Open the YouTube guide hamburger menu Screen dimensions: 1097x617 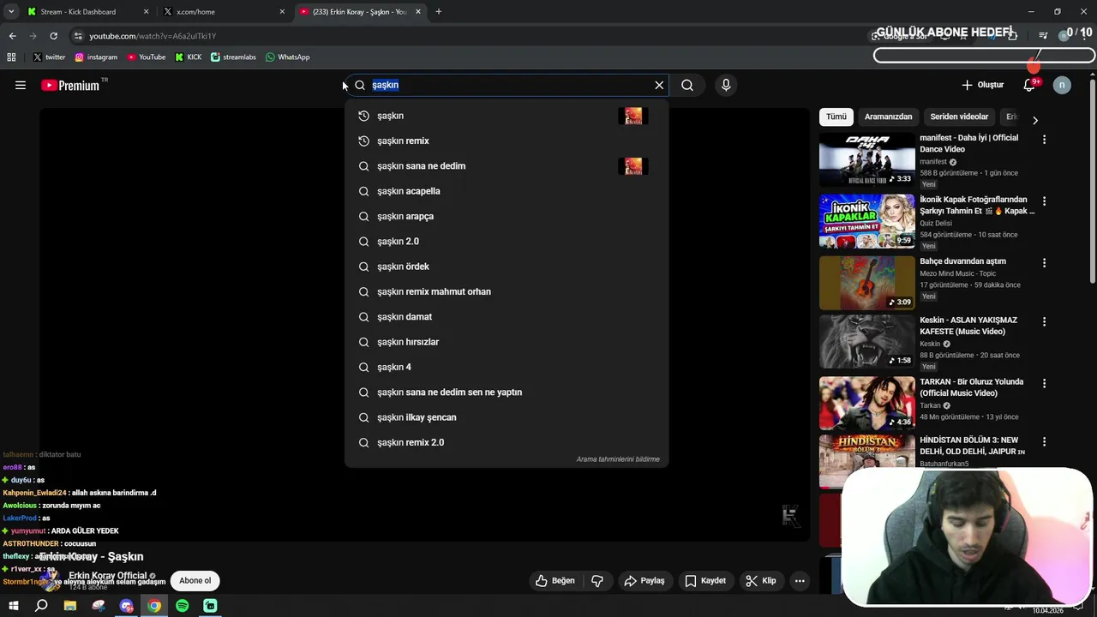[21, 85]
